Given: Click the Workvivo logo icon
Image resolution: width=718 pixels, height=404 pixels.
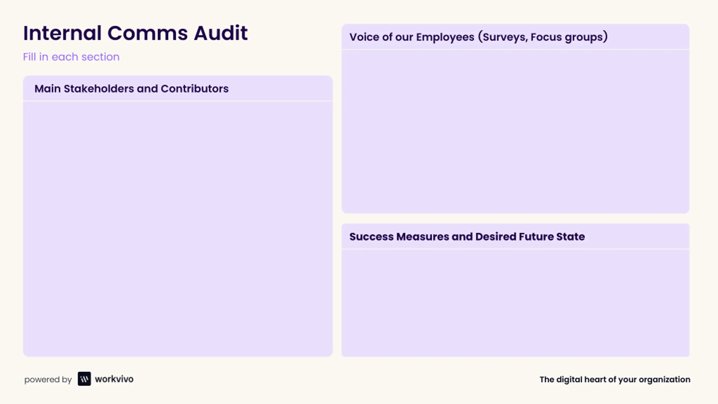Looking at the screenshot, I should [x=84, y=379].
